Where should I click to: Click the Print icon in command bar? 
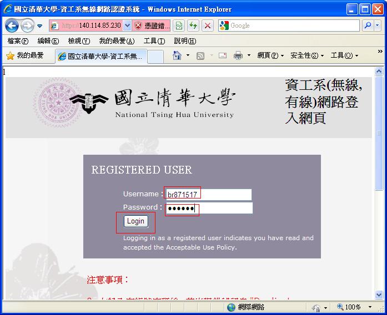click(238, 55)
